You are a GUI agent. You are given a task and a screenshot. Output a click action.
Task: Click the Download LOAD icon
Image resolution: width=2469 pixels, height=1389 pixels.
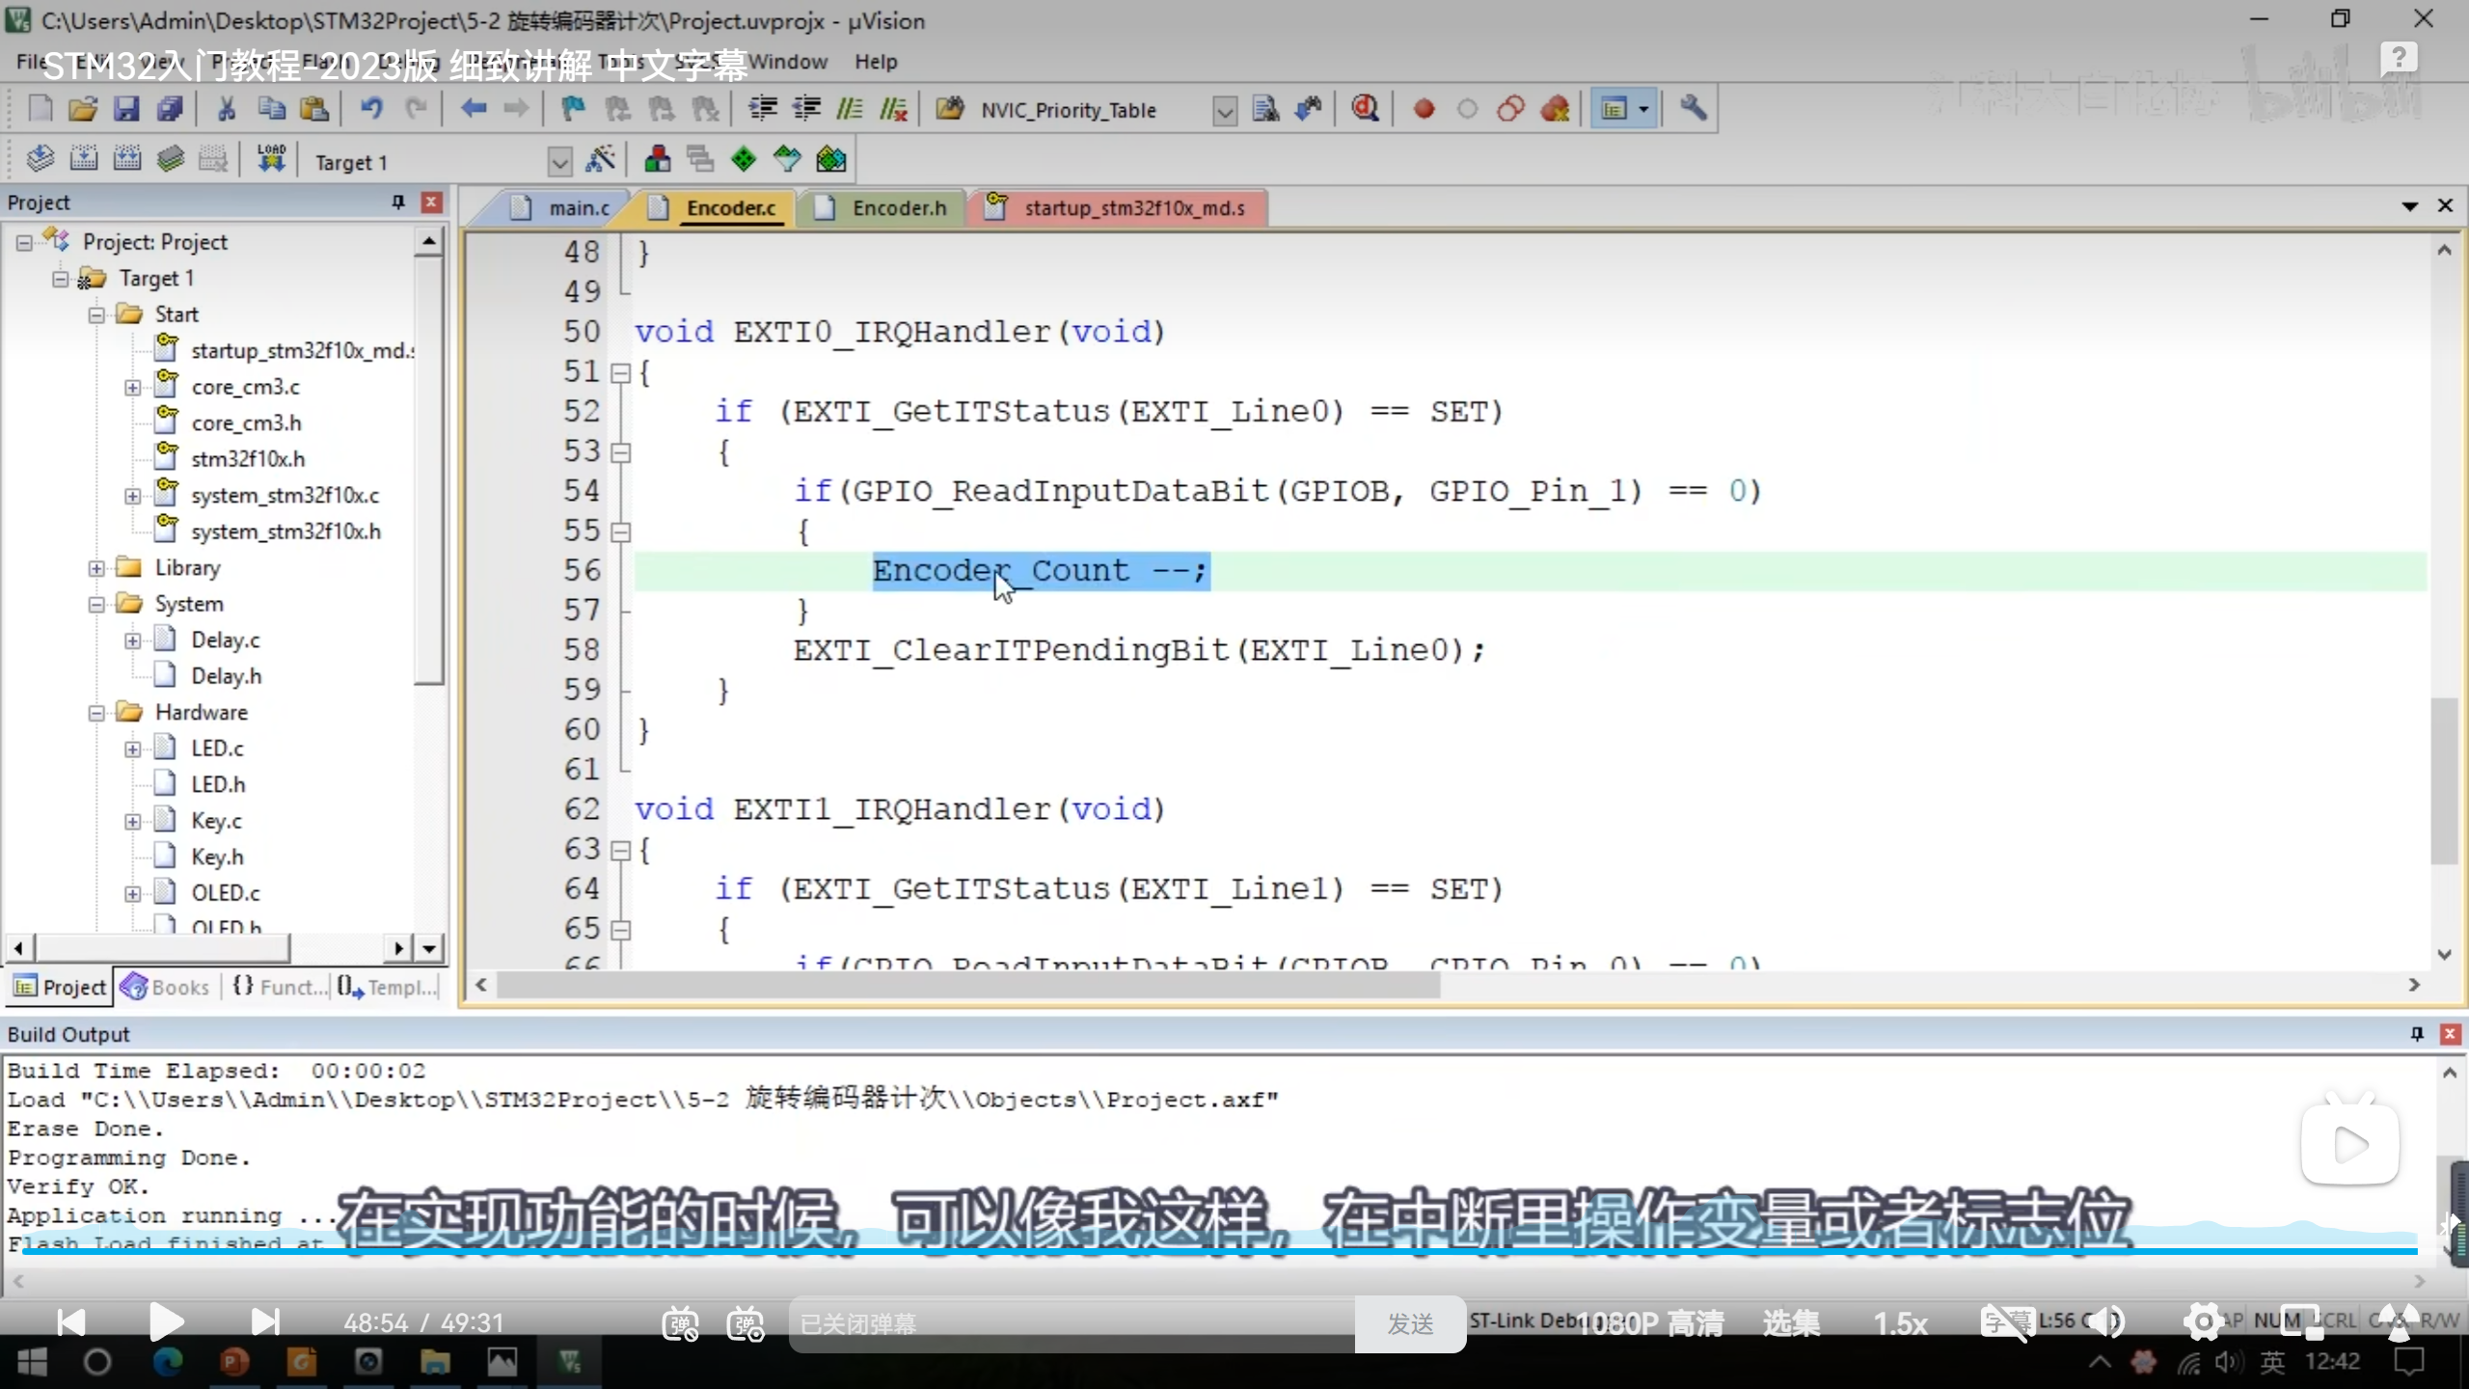click(271, 159)
